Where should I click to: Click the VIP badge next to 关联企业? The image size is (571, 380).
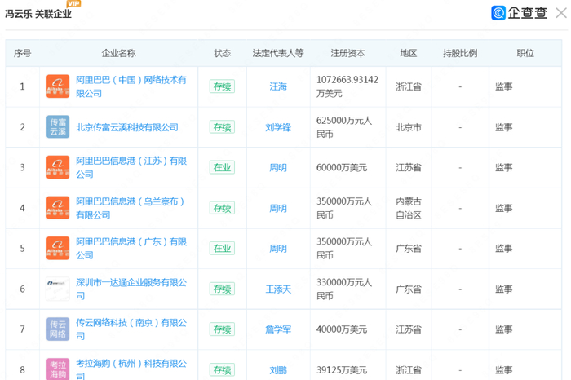tap(73, 3)
